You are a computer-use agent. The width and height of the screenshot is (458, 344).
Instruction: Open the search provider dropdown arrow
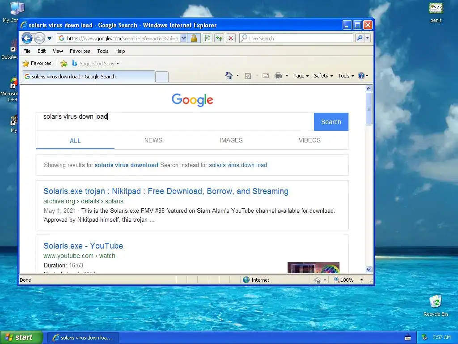[x=368, y=38]
